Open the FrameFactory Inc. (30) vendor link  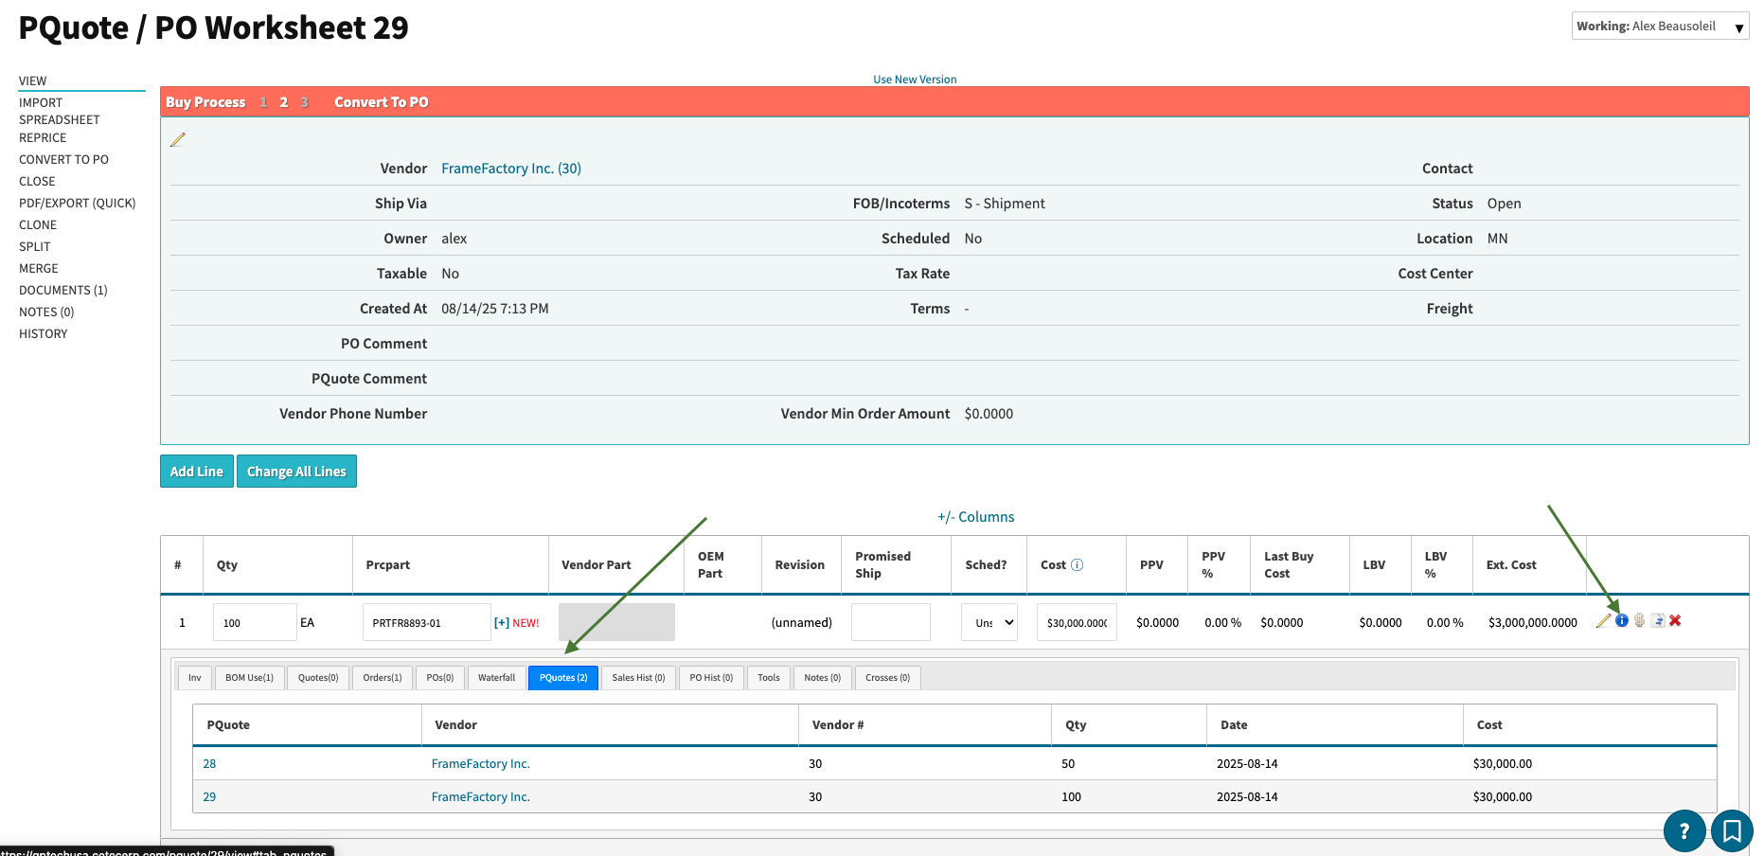(510, 169)
